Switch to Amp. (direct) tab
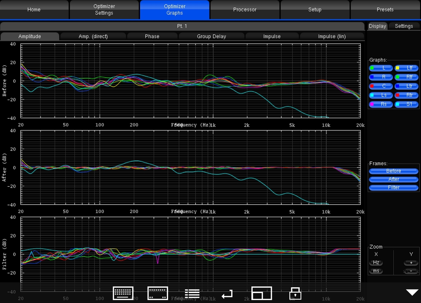 click(93, 37)
